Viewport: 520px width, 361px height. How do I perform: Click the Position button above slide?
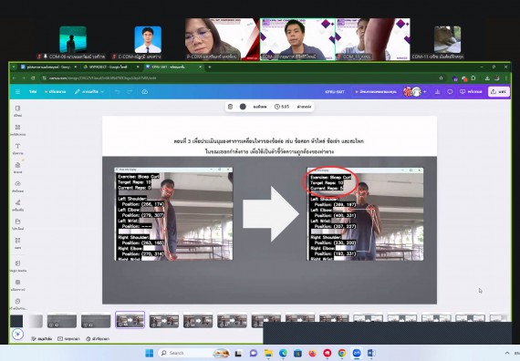click(x=304, y=107)
